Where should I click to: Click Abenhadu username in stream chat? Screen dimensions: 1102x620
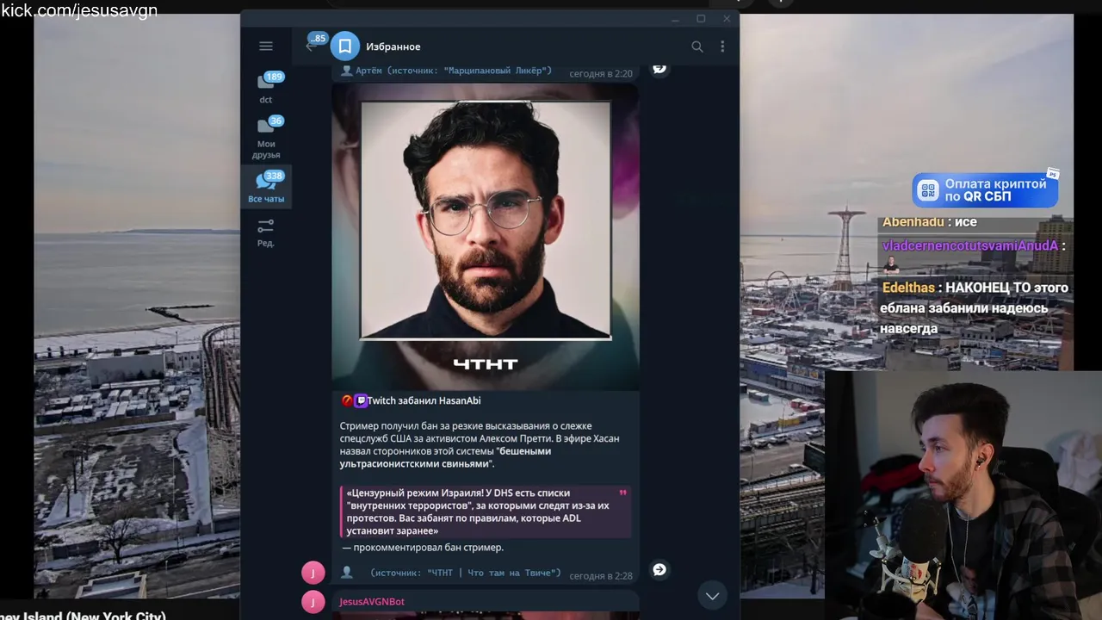(913, 222)
